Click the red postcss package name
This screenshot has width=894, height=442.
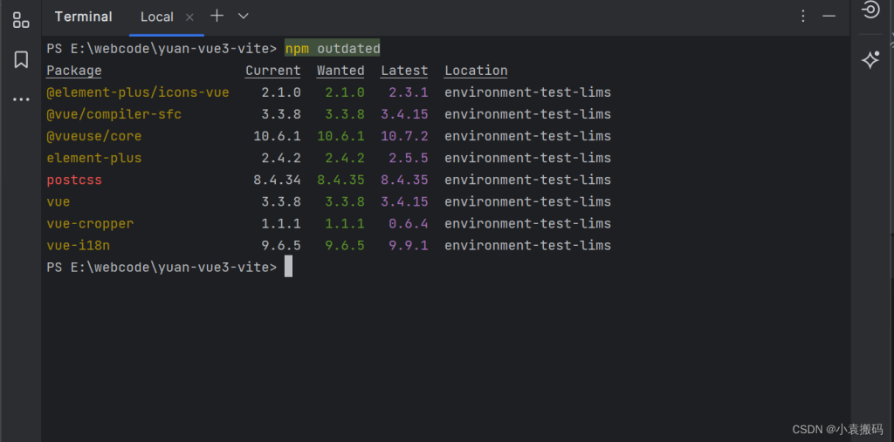click(74, 180)
